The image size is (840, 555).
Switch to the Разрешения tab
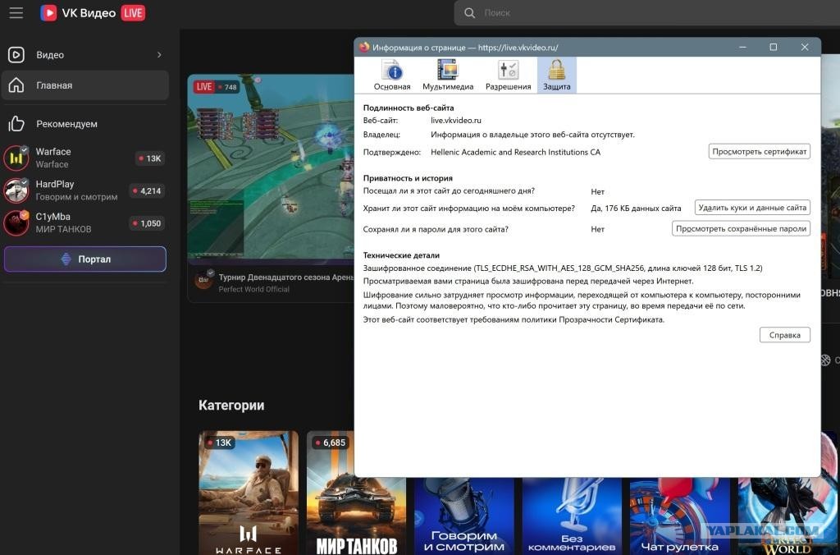click(x=508, y=75)
